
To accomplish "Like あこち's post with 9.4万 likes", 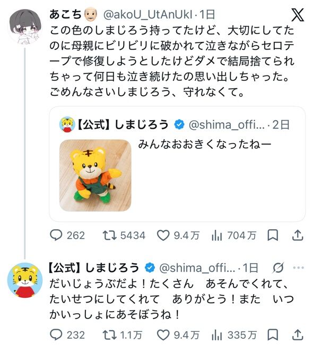I will tap(178, 236).
